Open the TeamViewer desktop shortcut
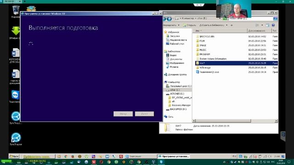Viewport: 294px width, 165px height. tap(15, 96)
